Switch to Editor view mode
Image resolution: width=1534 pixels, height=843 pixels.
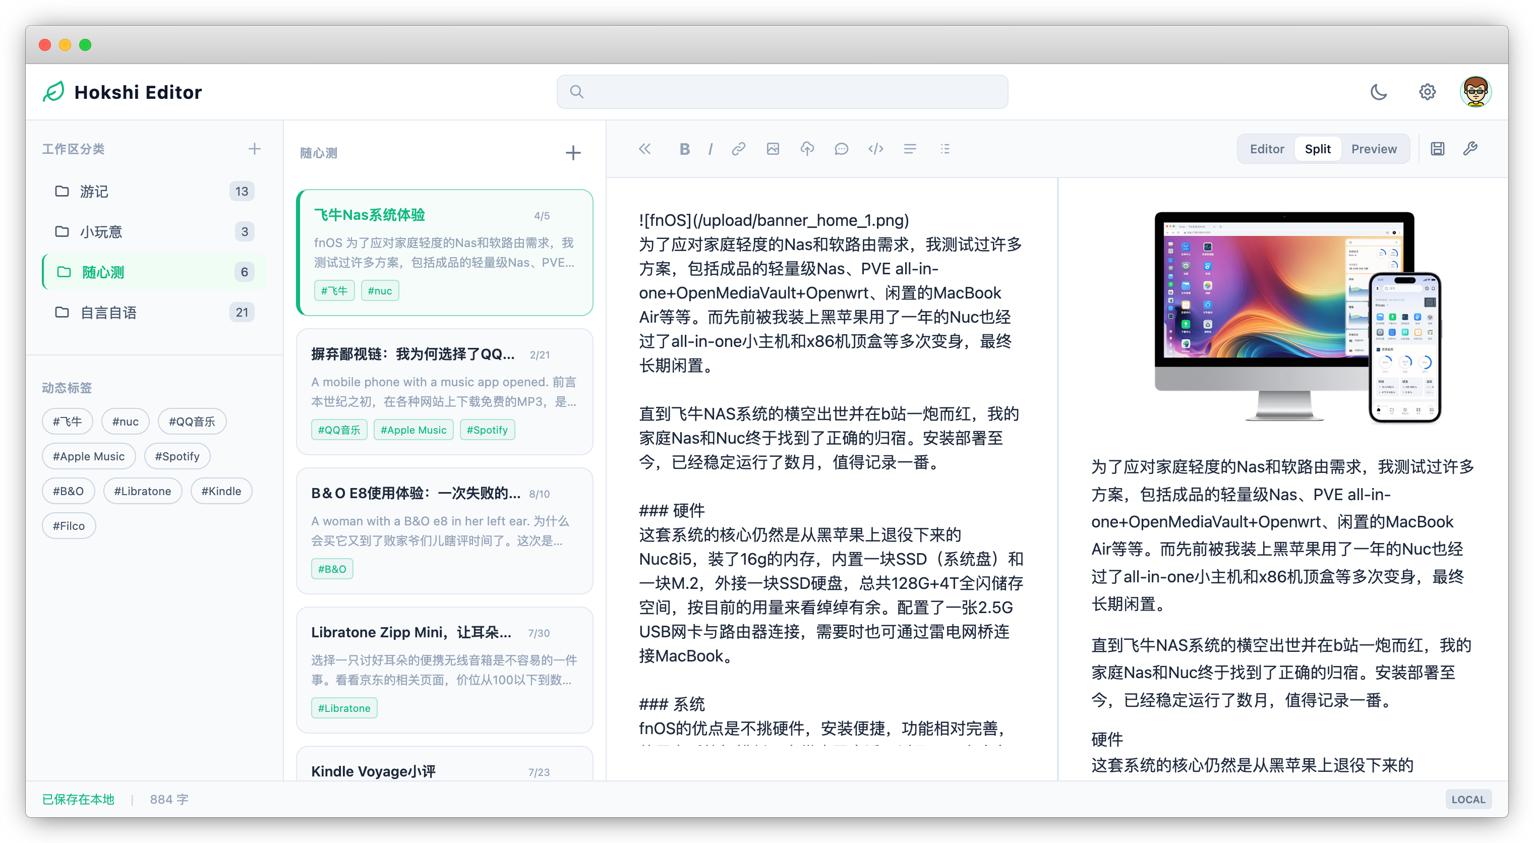click(x=1267, y=149)
